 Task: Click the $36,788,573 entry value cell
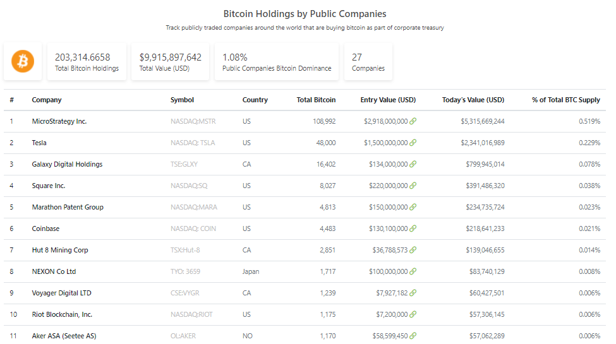click(x=390, y=250)
